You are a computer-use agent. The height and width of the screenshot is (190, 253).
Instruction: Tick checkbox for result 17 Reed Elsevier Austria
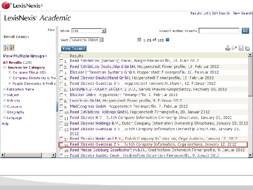pos(61,156)
